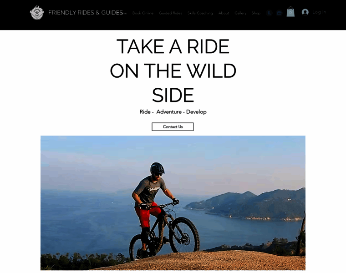Select About in navigation bar

pyautogui.click(x=224, y=13)
